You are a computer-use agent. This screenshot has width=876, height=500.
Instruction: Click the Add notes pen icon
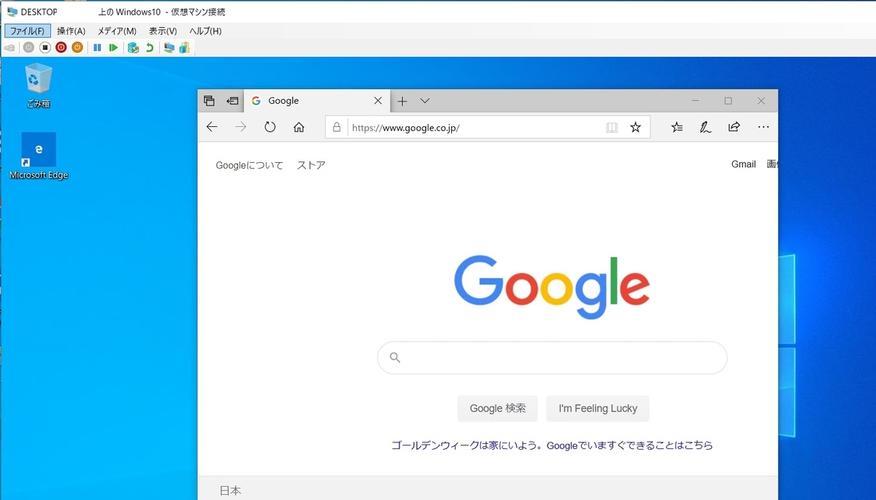(x=705, y=127)
